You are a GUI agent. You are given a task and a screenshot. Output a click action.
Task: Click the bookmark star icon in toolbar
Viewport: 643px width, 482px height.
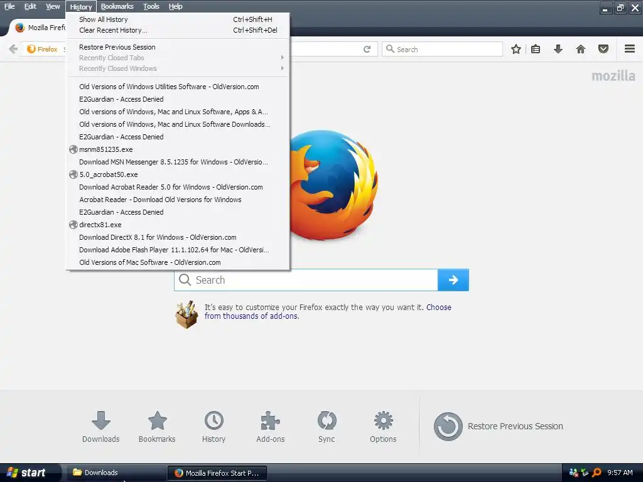516,49
